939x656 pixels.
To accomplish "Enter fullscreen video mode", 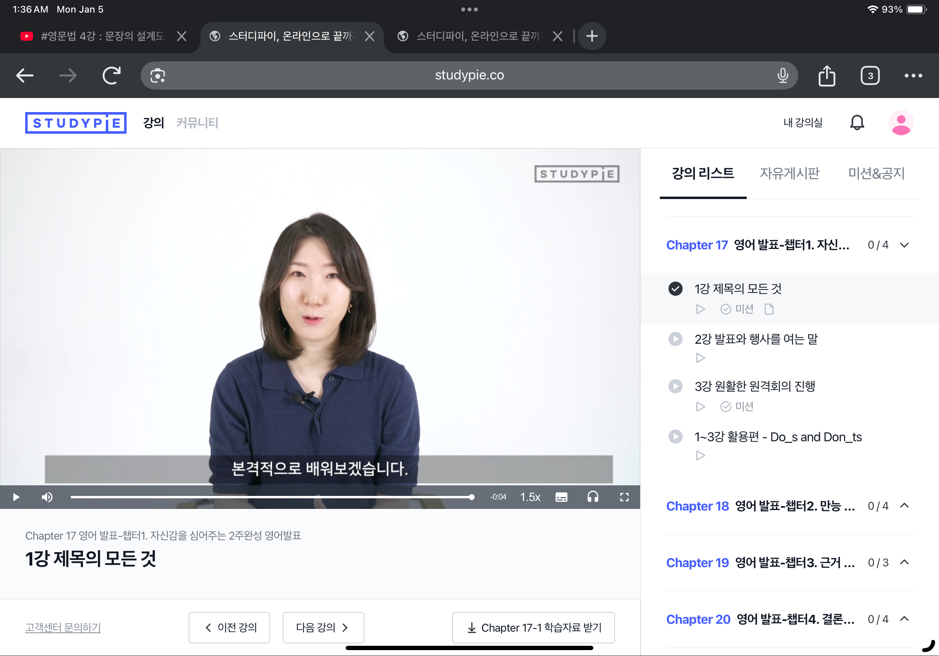I will click(624, 497).
